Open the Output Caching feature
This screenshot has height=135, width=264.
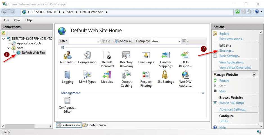pyautogui.click(x=126, y=79)
